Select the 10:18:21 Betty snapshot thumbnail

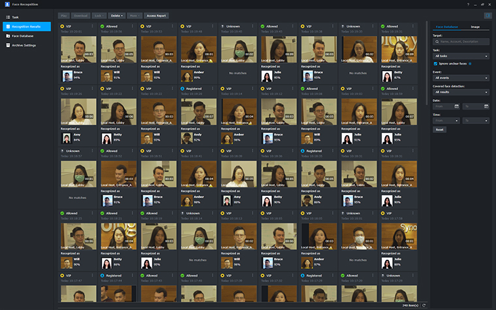(x=119, y=236)
